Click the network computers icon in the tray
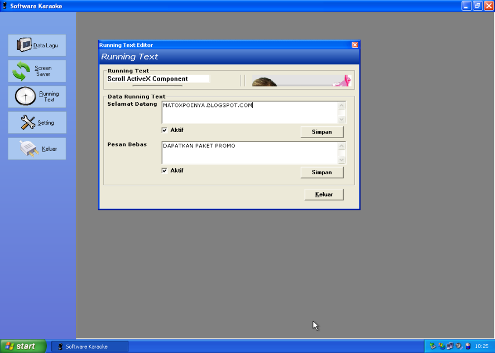The image size is (495, 353). pyautogui.click(x=450, y=346)
